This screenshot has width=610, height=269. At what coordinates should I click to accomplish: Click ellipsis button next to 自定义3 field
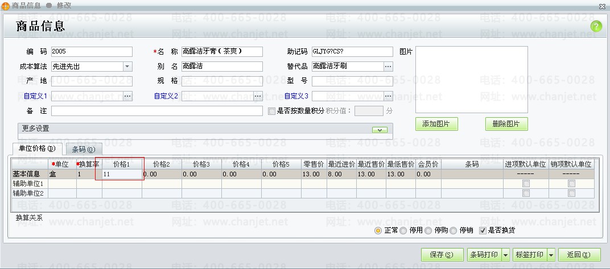(x=388, y=96)
